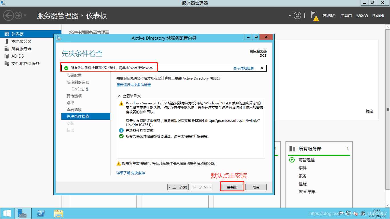Click the scrollbar up arrow of the dashboard
The image size is (390, 219).
click(388, 27)
